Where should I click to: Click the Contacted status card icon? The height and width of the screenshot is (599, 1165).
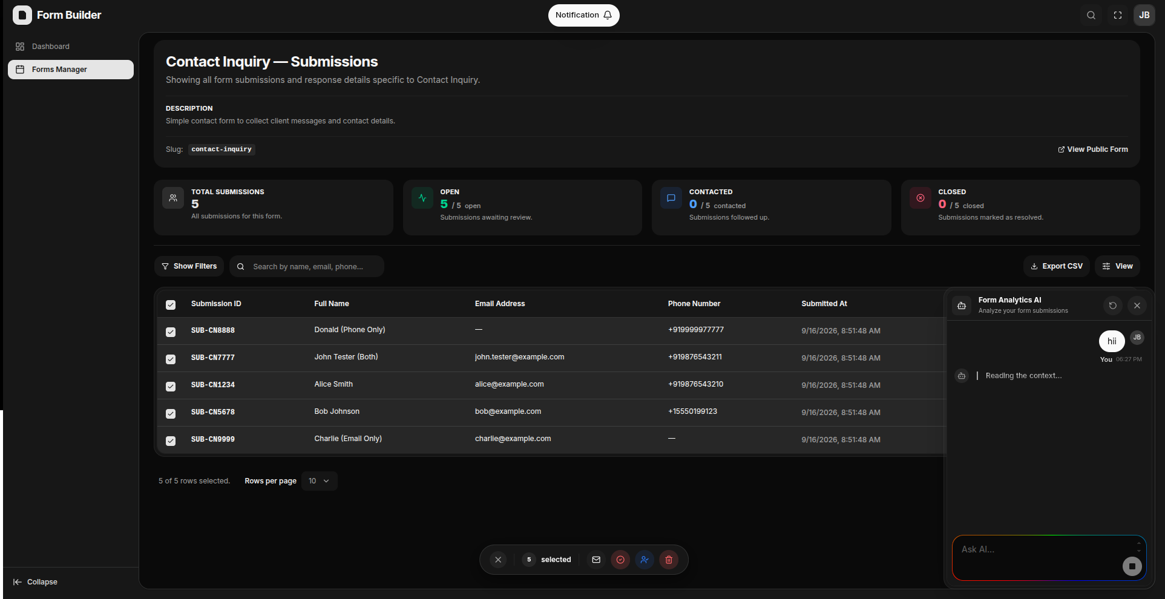click(x=671, y=198)
